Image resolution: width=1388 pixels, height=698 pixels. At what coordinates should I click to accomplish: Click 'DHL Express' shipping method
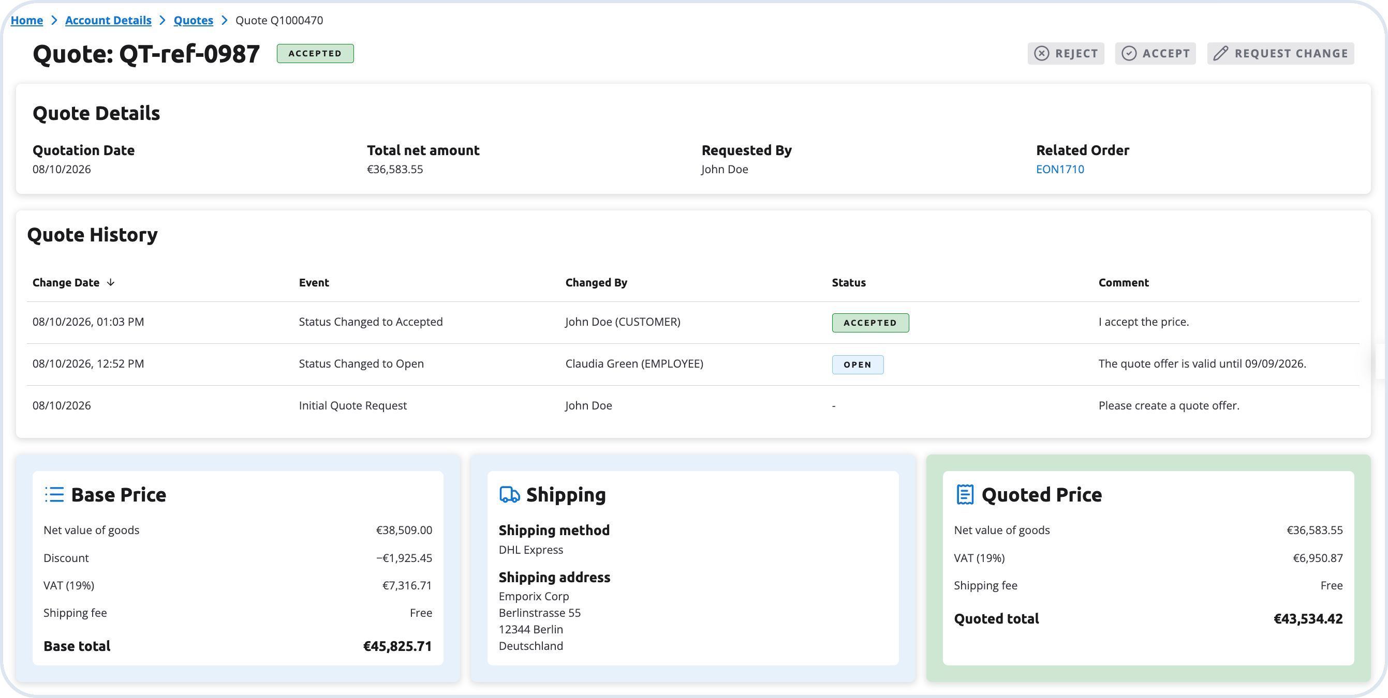531,550
